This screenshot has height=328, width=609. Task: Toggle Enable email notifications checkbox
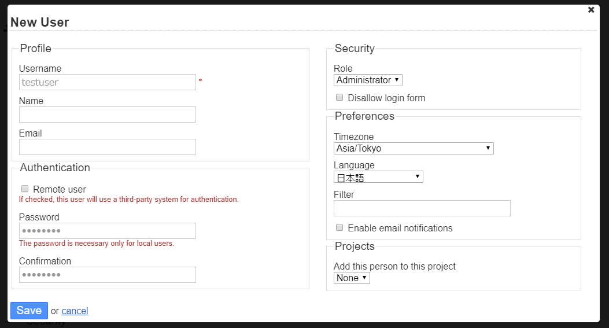[x=340, y=227]
